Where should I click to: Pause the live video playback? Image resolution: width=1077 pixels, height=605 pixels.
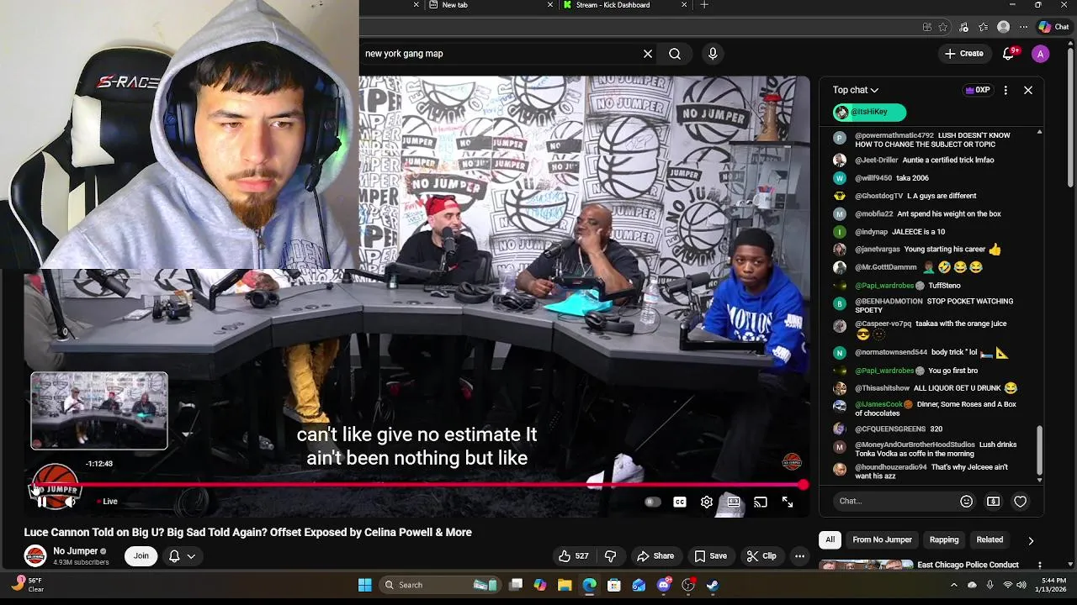[x=41, y=502]
